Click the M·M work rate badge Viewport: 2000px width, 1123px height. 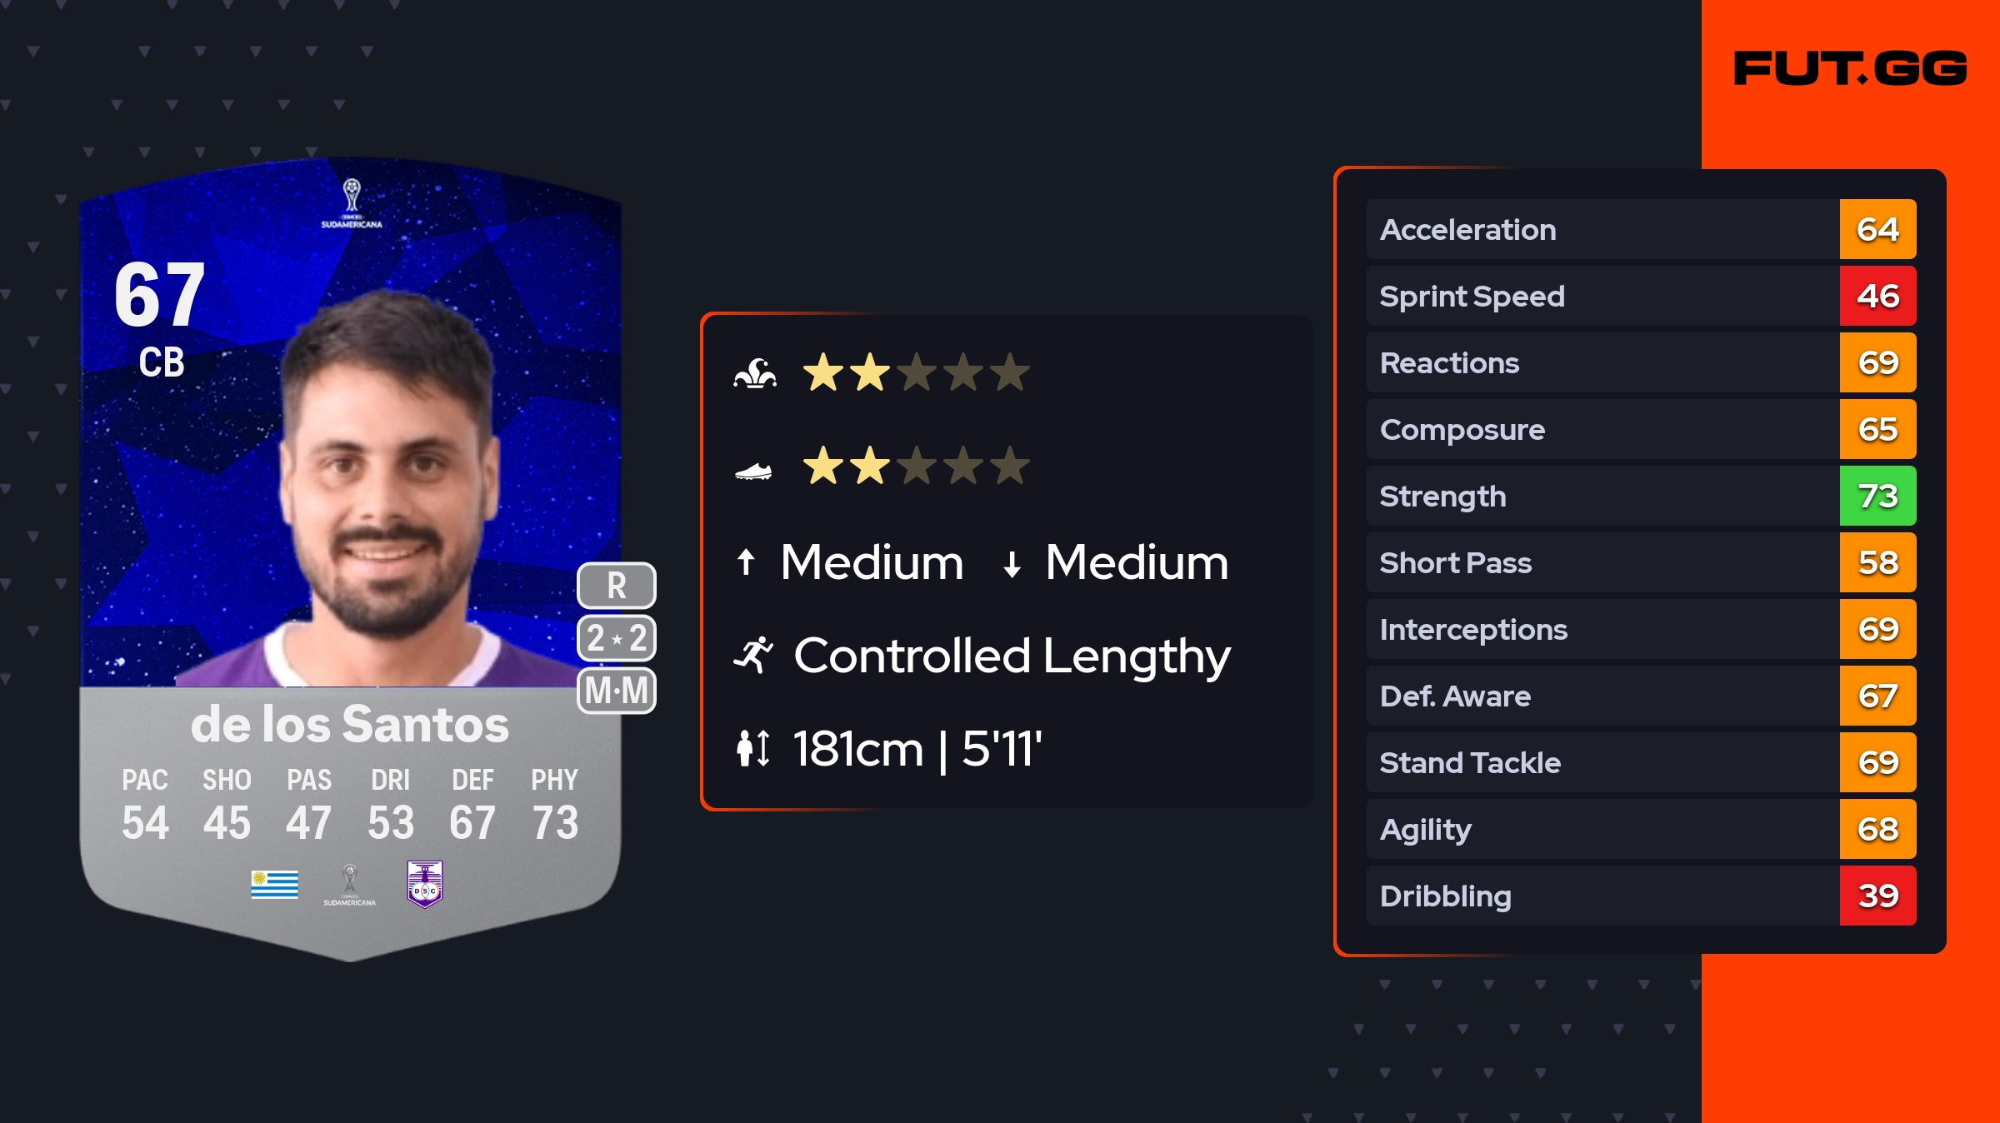617,691
